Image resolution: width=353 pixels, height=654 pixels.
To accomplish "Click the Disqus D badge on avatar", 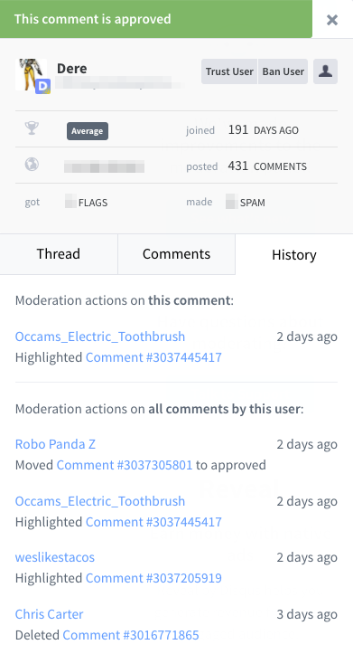I will pos(42,86).
